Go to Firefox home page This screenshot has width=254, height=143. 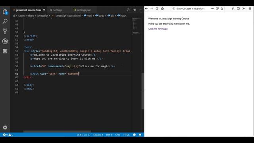pos(162,9)
